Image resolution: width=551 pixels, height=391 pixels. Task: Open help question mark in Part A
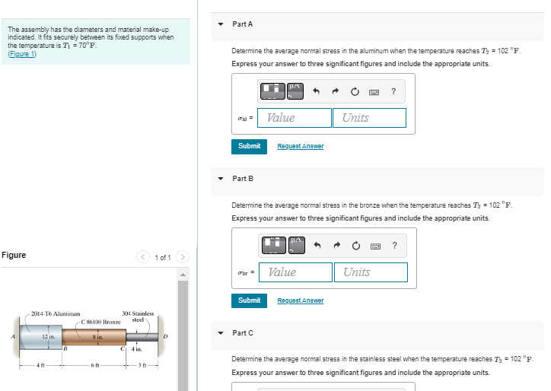click(x=393, y=91)
